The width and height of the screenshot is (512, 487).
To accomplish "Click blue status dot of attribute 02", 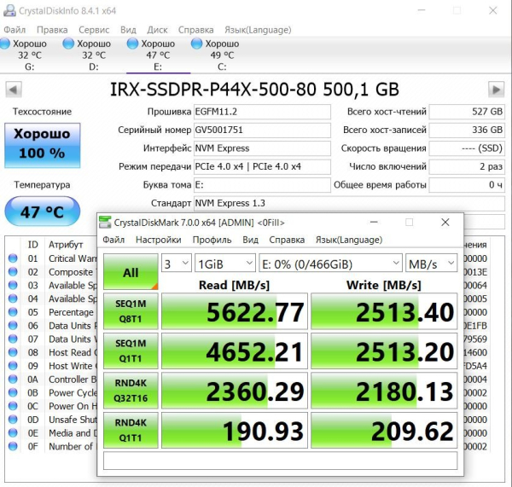I will 13,271.
